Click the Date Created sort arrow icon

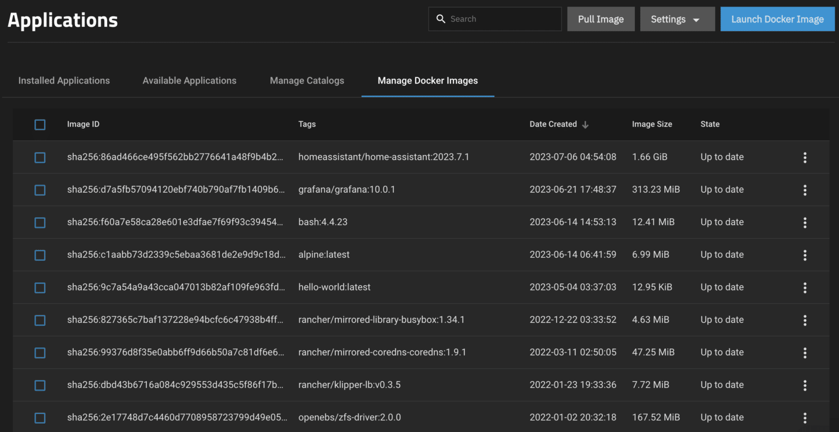(x=585, y=125)
